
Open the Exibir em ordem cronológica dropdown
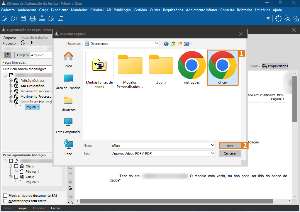(x=27, y=69)
